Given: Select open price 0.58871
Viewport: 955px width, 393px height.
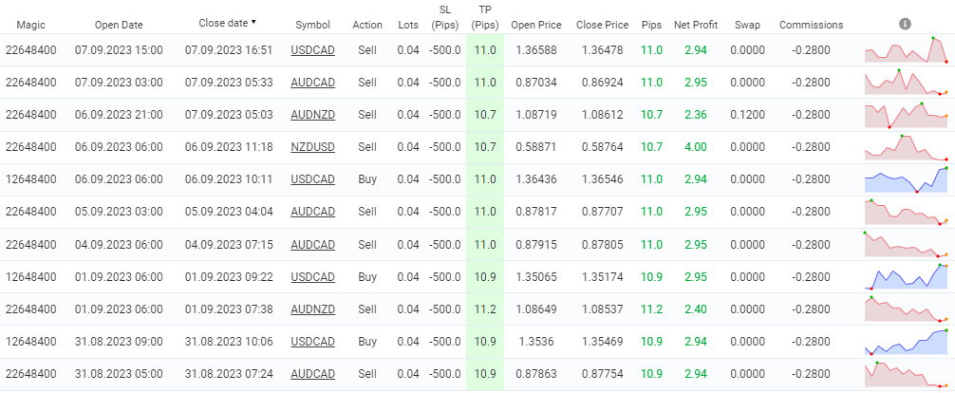Looking at the screenshot, I should (x=536, y=147).
